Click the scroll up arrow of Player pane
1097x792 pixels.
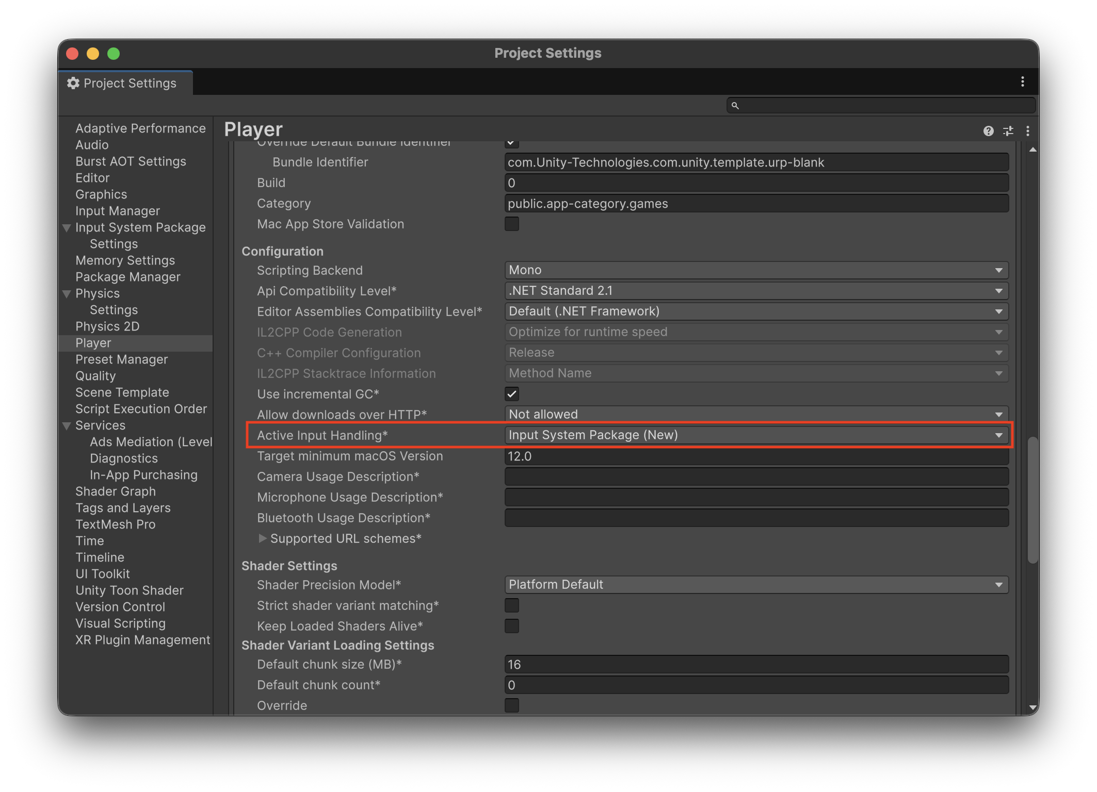[1033, 150]
